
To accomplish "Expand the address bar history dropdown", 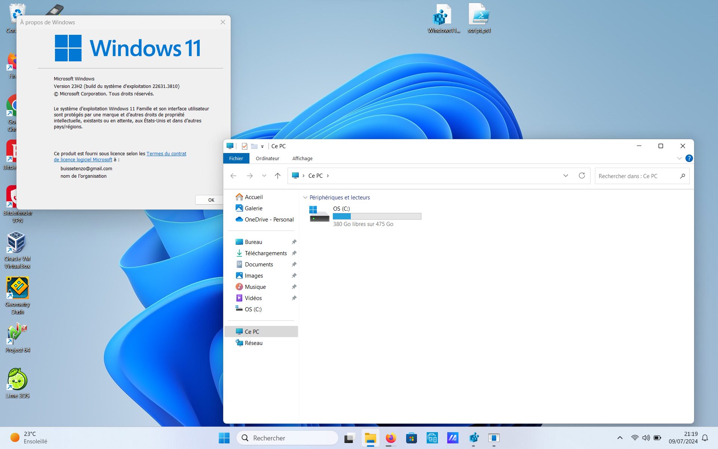I will 566,176.
